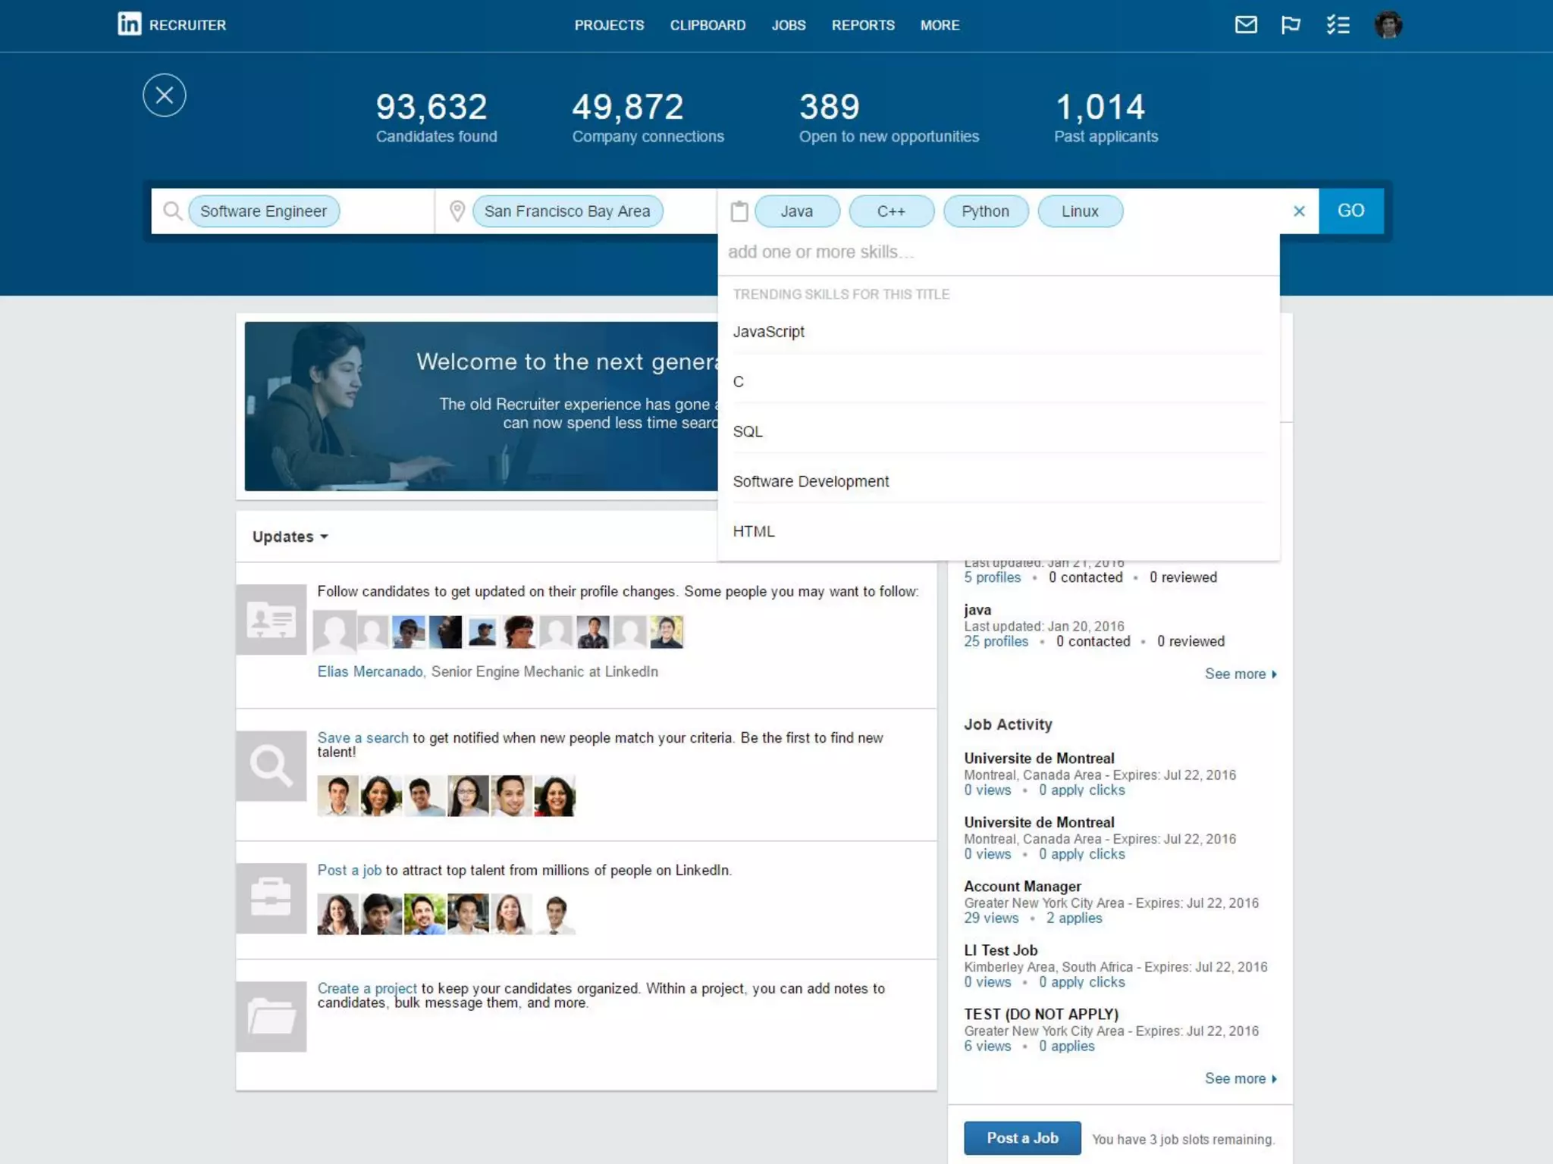Close the search overlay with the circled X
The width and height of the screenshot is (1553, 1164).
[x=165, y=95]
